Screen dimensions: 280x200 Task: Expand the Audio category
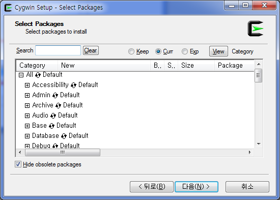[x=27, y=116]
